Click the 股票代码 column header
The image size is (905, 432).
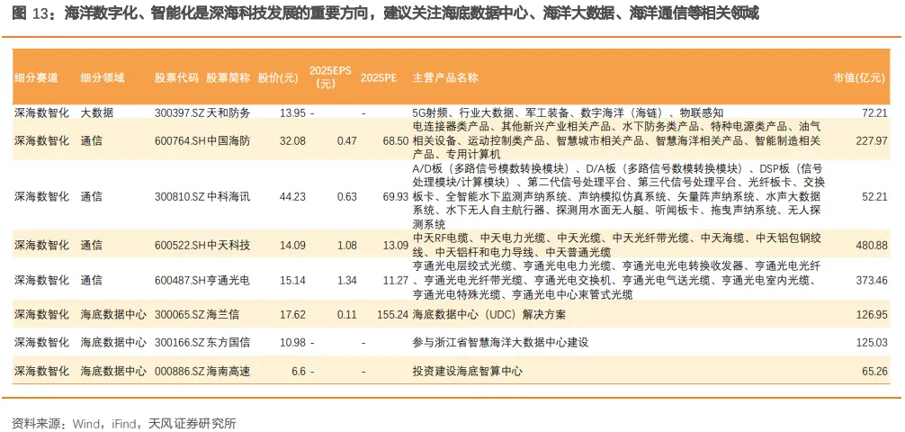point(176,78)
